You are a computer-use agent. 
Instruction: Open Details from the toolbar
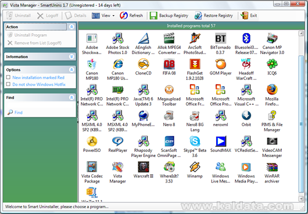click(x=76, y=16)
